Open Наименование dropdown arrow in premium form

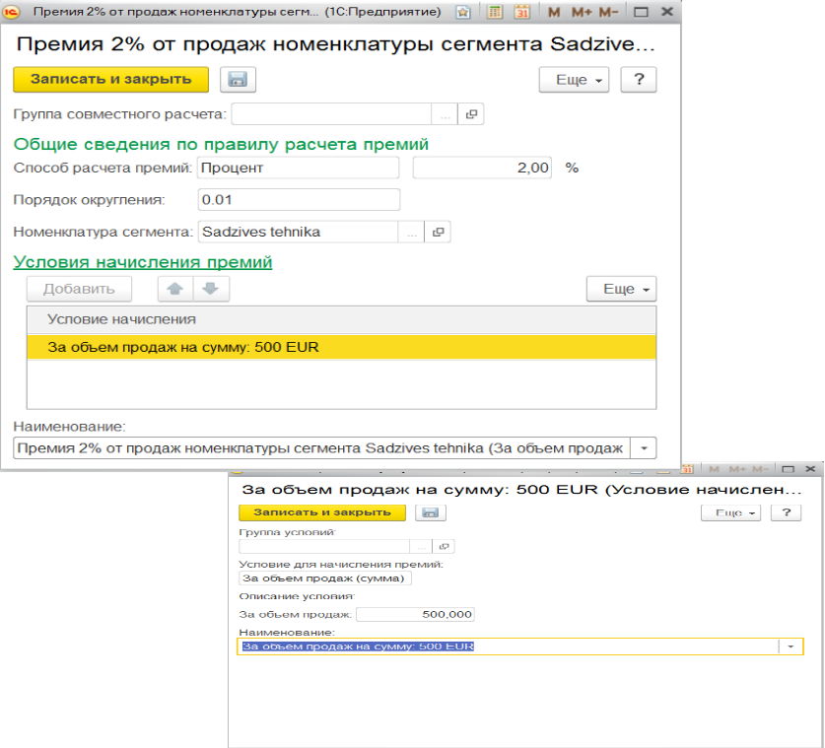tap(643, 448)
